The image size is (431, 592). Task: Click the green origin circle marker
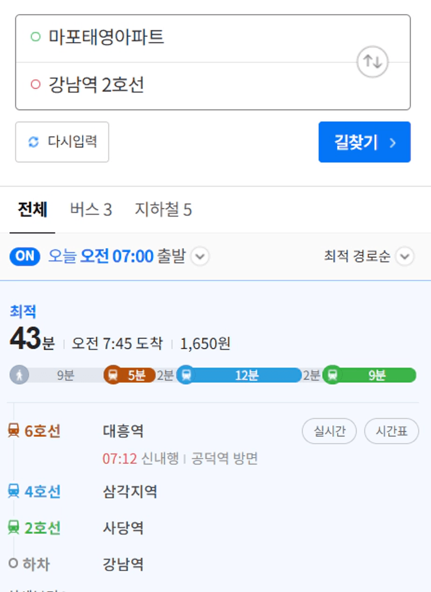[35, 37]
